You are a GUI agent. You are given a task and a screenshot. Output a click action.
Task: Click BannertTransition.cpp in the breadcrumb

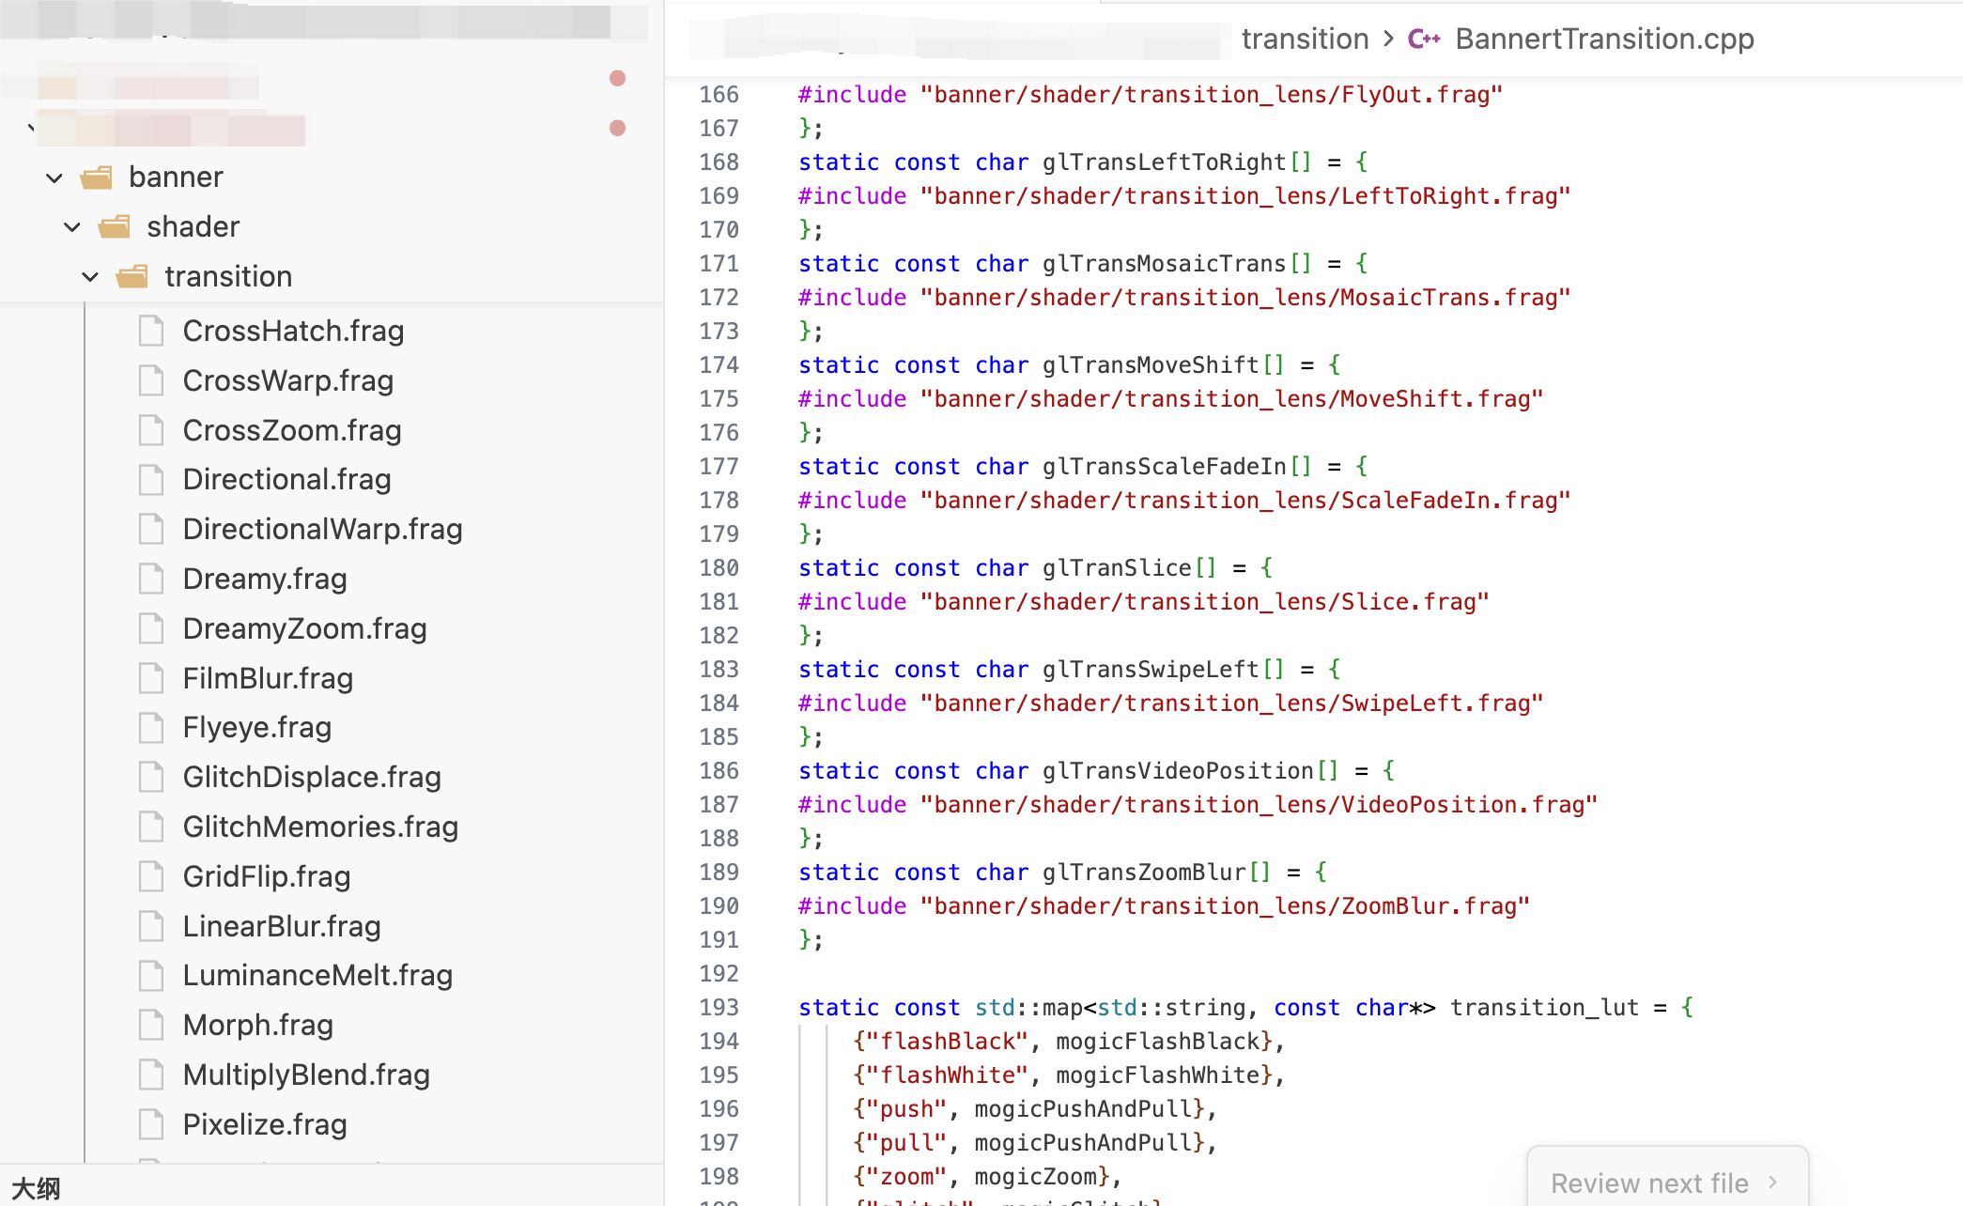pyautogui.click(x=1604, y=39)
